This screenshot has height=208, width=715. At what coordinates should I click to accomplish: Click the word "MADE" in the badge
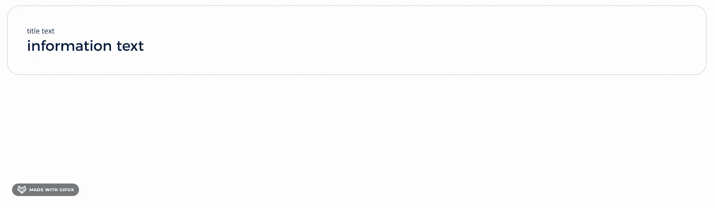[36, 190]
